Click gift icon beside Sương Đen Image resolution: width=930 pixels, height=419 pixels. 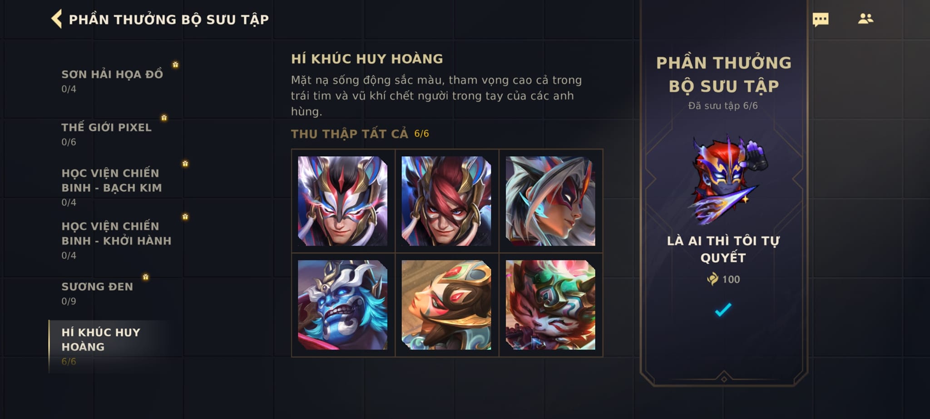pyautogui.click(x=145, y=277)
